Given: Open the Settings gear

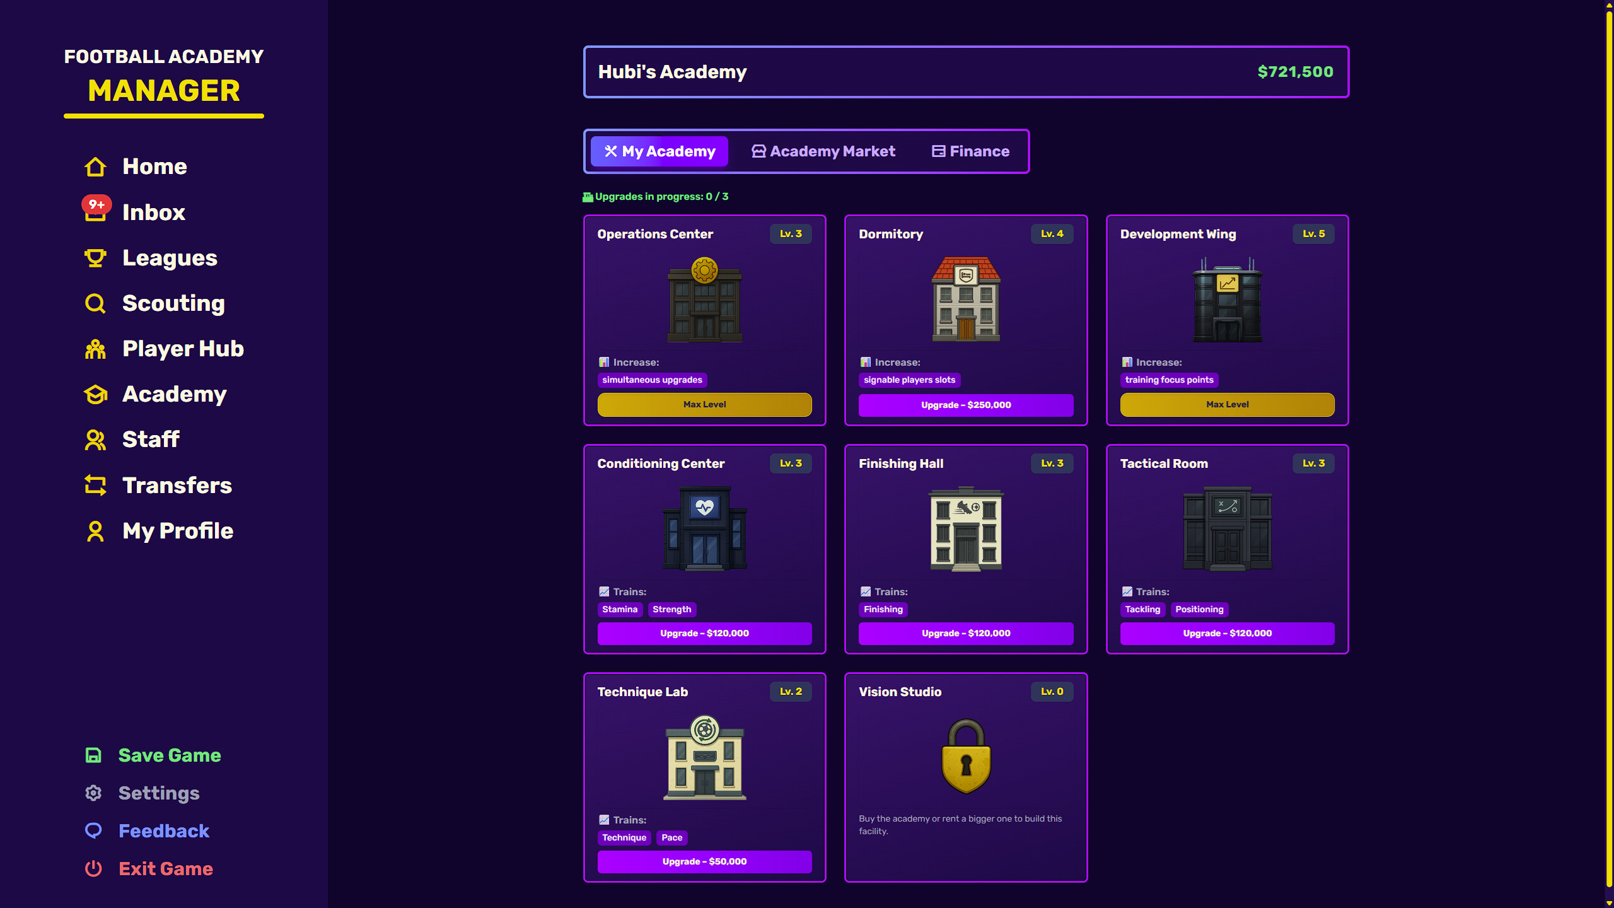Looking at the screenshot, I should [93, 793].
